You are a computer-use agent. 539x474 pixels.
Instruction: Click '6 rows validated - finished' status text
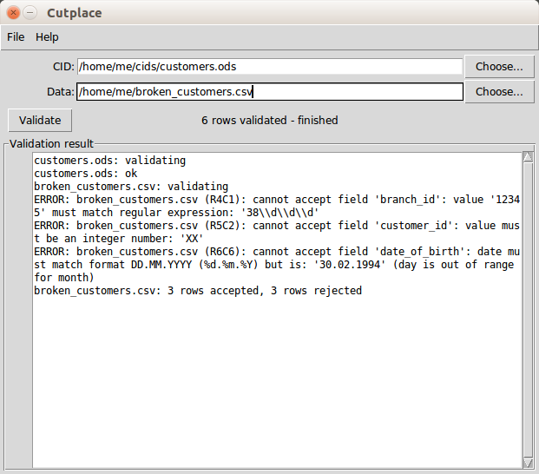(x=269, y=121)
